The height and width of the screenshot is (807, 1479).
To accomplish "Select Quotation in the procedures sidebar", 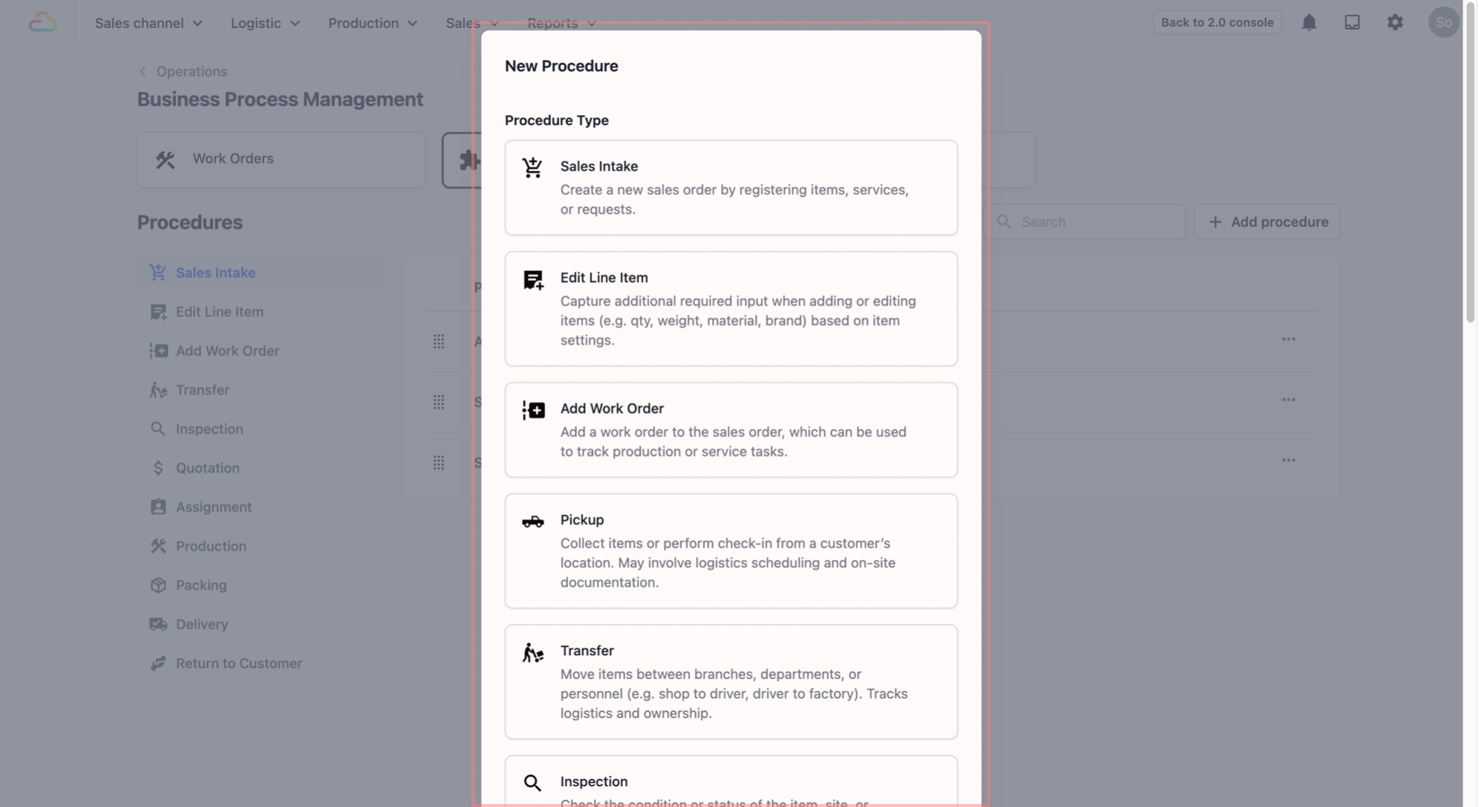I will (x=207, y=468).
